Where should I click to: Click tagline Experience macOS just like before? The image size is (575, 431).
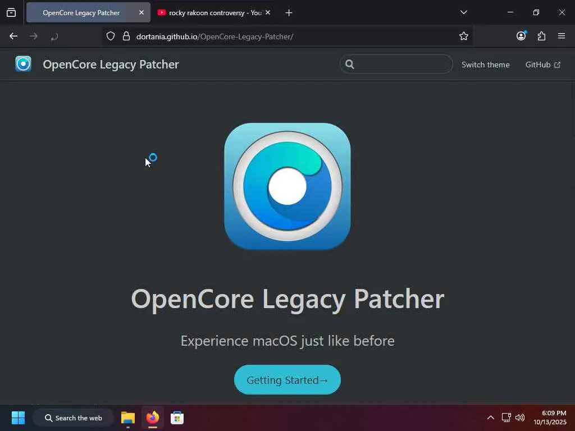pyautogui.click(x=287, y=341)
